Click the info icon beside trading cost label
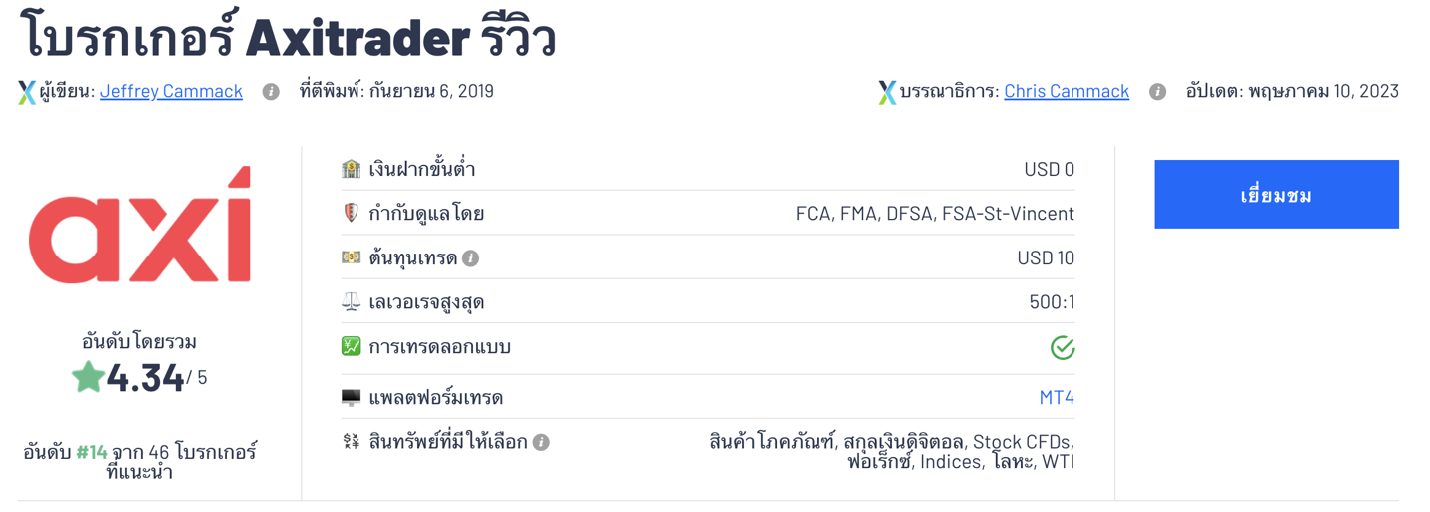The image size is (1430, 512). (471, 258)
